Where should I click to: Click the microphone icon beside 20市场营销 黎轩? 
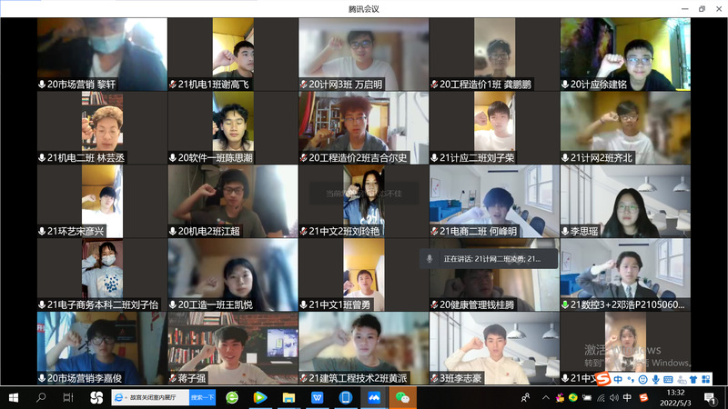coord(42,85)
